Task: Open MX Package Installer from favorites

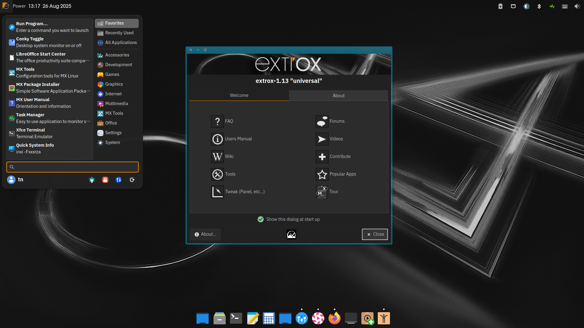Action: tap(50, 88)
